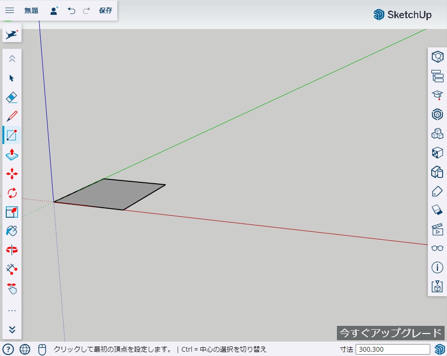Screen dimensions: 447x356
Task: Activate the Push/Pull tool
Action: pyautogui.click(x=12, y=155)
